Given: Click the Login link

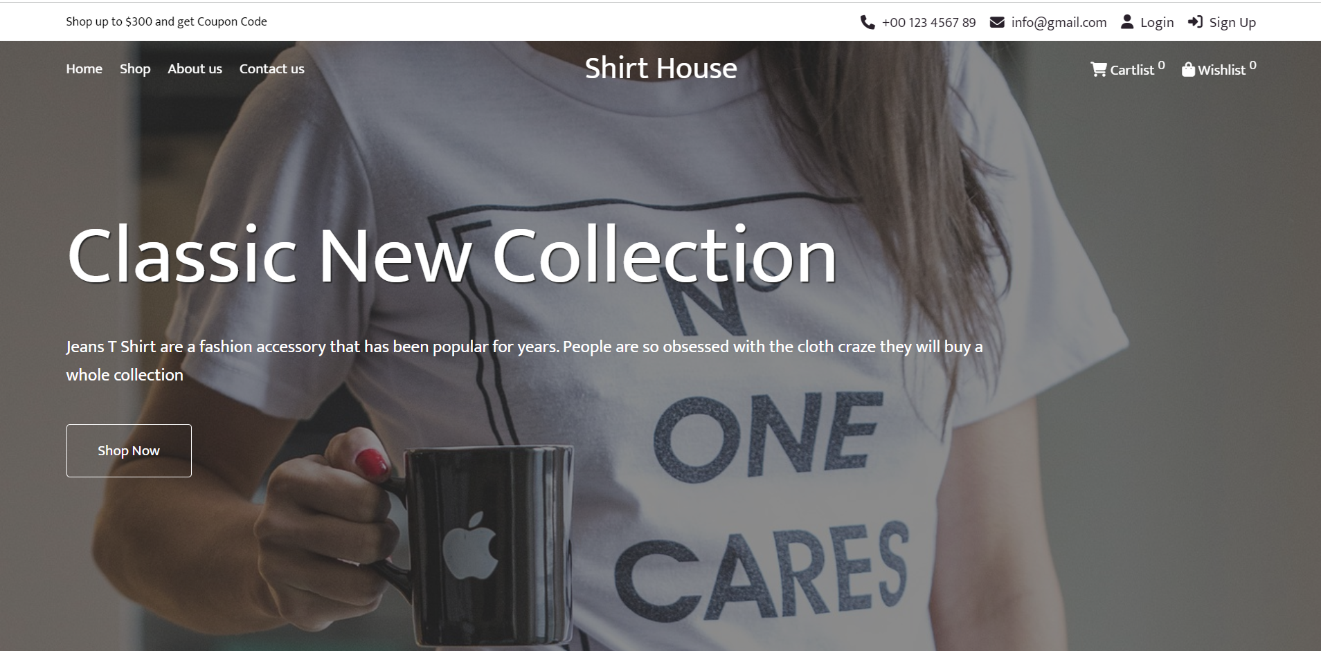Looking at the screenshot, I should (1157, 22).
